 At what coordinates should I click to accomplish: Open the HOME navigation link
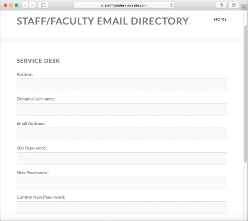(220, 19)
